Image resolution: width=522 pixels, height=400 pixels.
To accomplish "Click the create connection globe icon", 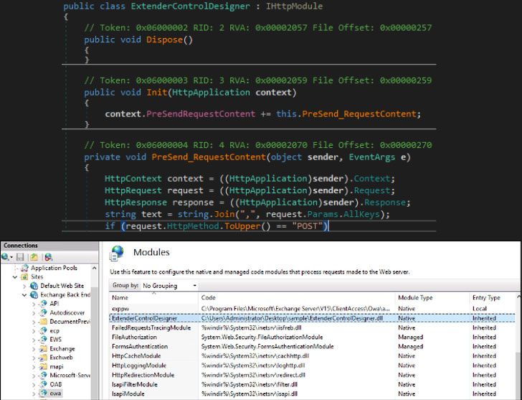I will point(6,256).
